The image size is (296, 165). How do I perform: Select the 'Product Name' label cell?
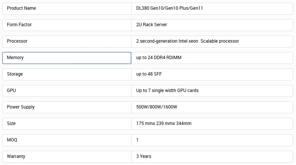67,9
